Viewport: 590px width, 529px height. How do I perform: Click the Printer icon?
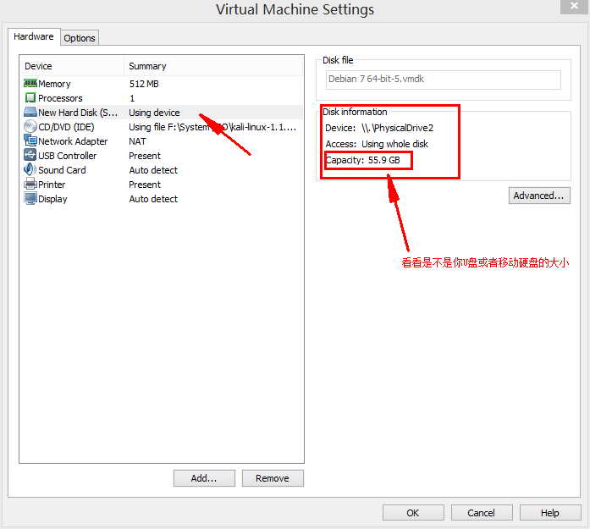pos(30,184)
